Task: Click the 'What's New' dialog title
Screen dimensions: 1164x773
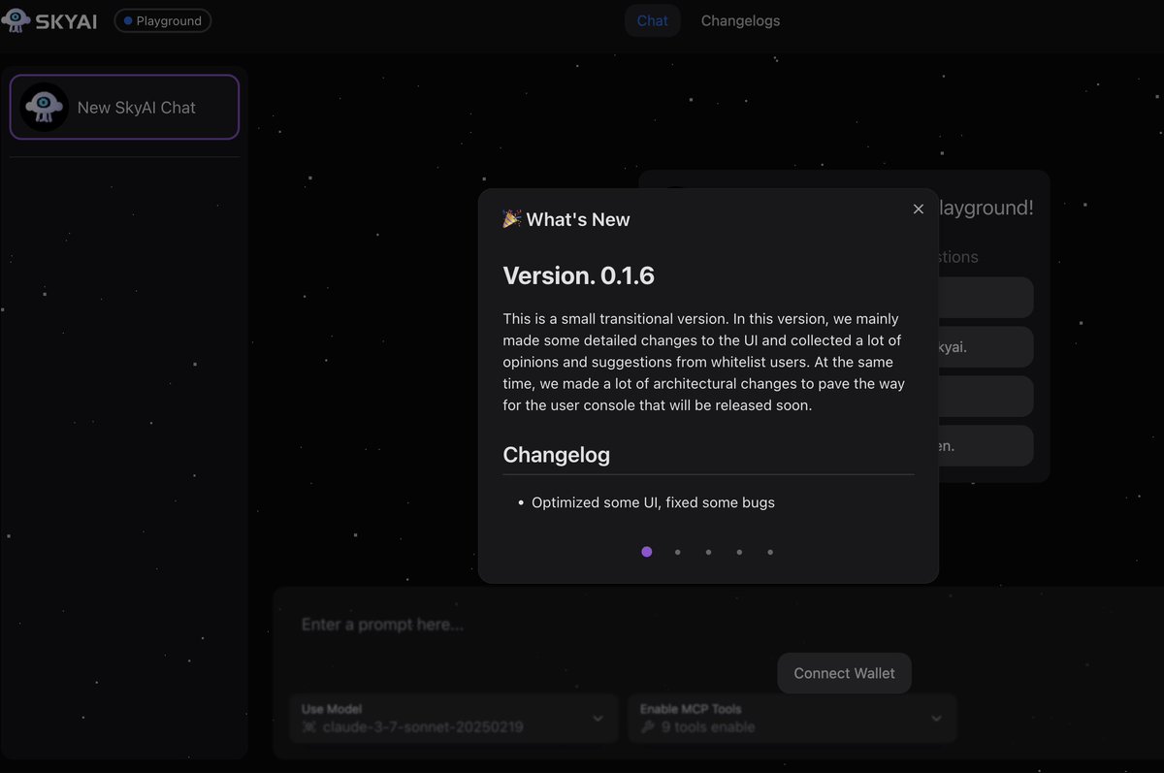Action: click(x=578, y=219)
